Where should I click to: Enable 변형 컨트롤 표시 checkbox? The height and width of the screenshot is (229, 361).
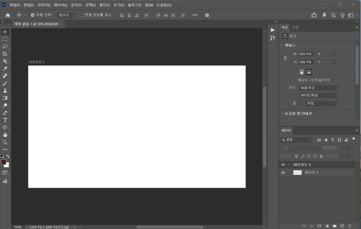[x=82, y=15]
